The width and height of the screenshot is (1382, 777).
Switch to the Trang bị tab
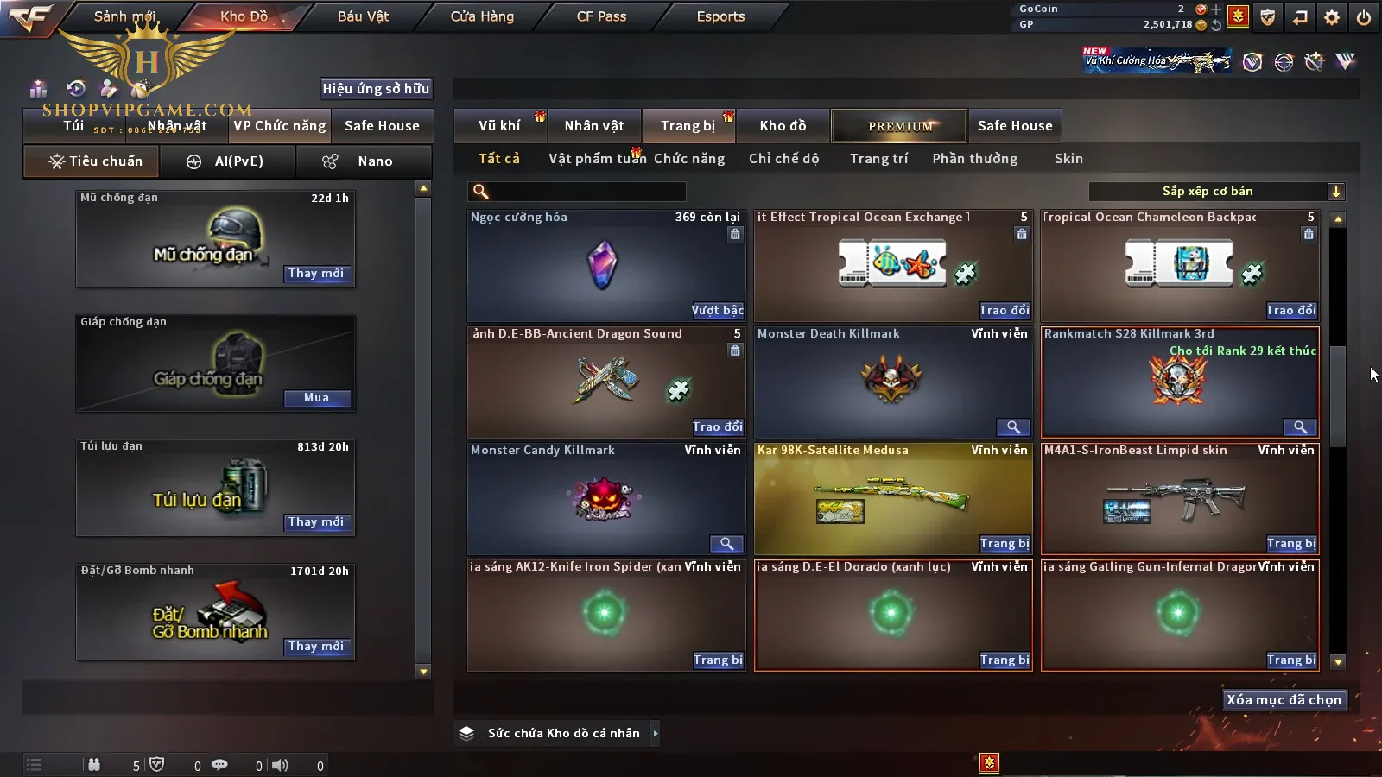coord(688,126)
